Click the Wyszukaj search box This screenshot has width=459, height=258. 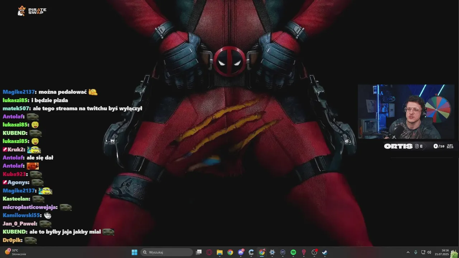pyautogui.click(x=167, y=252)
